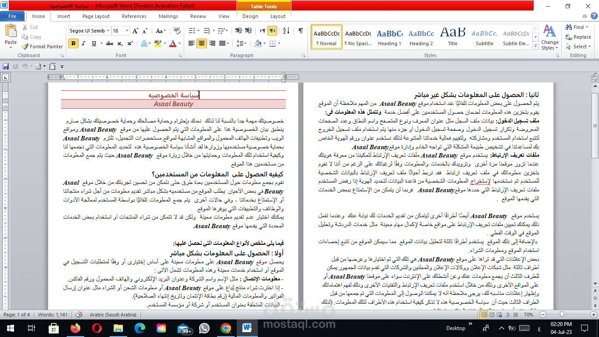The image size is (599, 337).
Task: Click the Copy command
Action: (x=31, y=37)
